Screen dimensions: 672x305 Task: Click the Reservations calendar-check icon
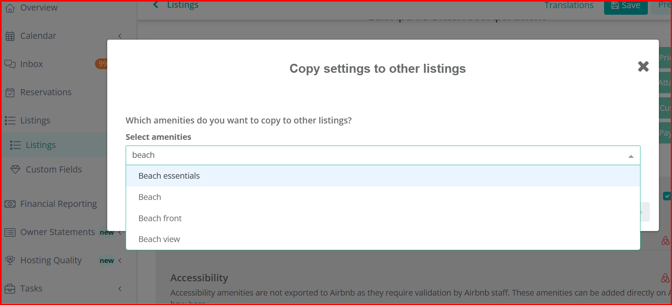10,92
